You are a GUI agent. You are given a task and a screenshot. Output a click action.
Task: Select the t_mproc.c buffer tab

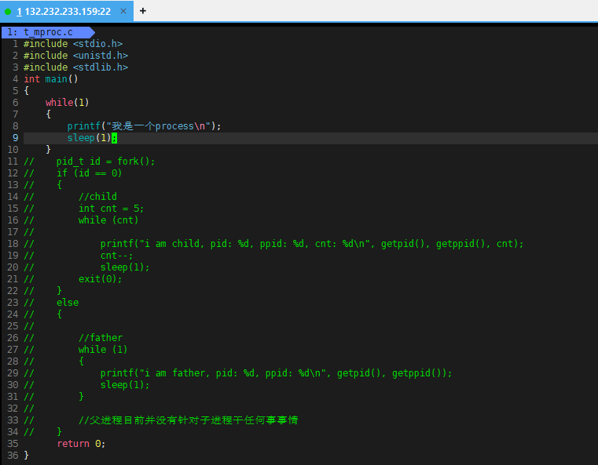pyautogui.click(x=48, y=32)
